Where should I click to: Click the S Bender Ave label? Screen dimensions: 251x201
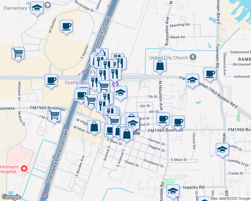tap(80, 166)
